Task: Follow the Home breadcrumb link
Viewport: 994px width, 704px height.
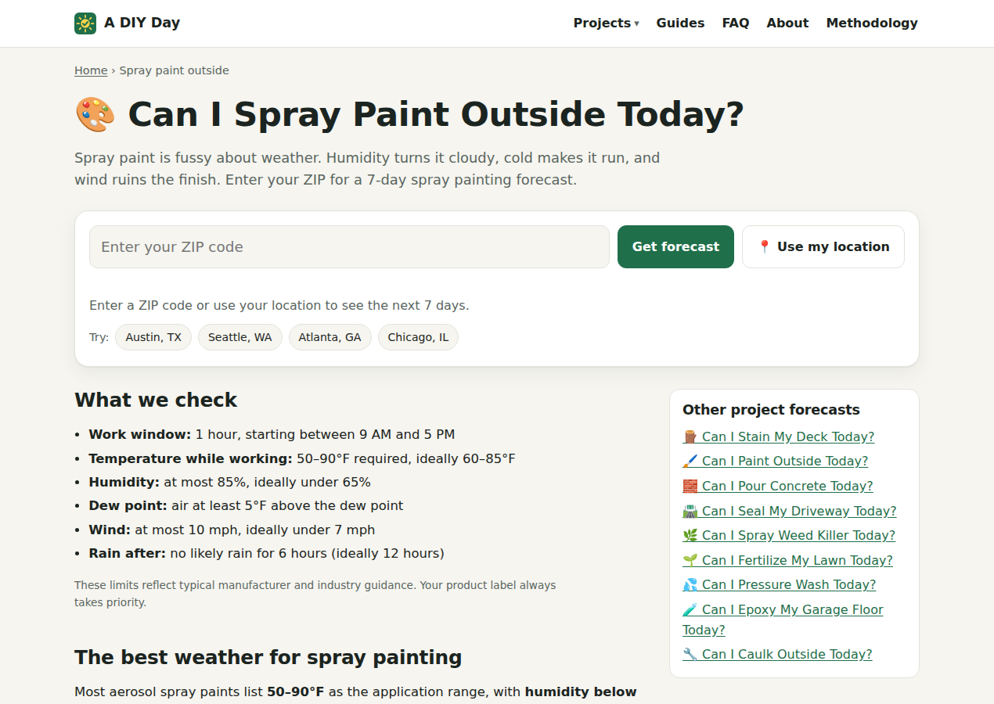Action: pyautogui.click(x=91, y=70)
